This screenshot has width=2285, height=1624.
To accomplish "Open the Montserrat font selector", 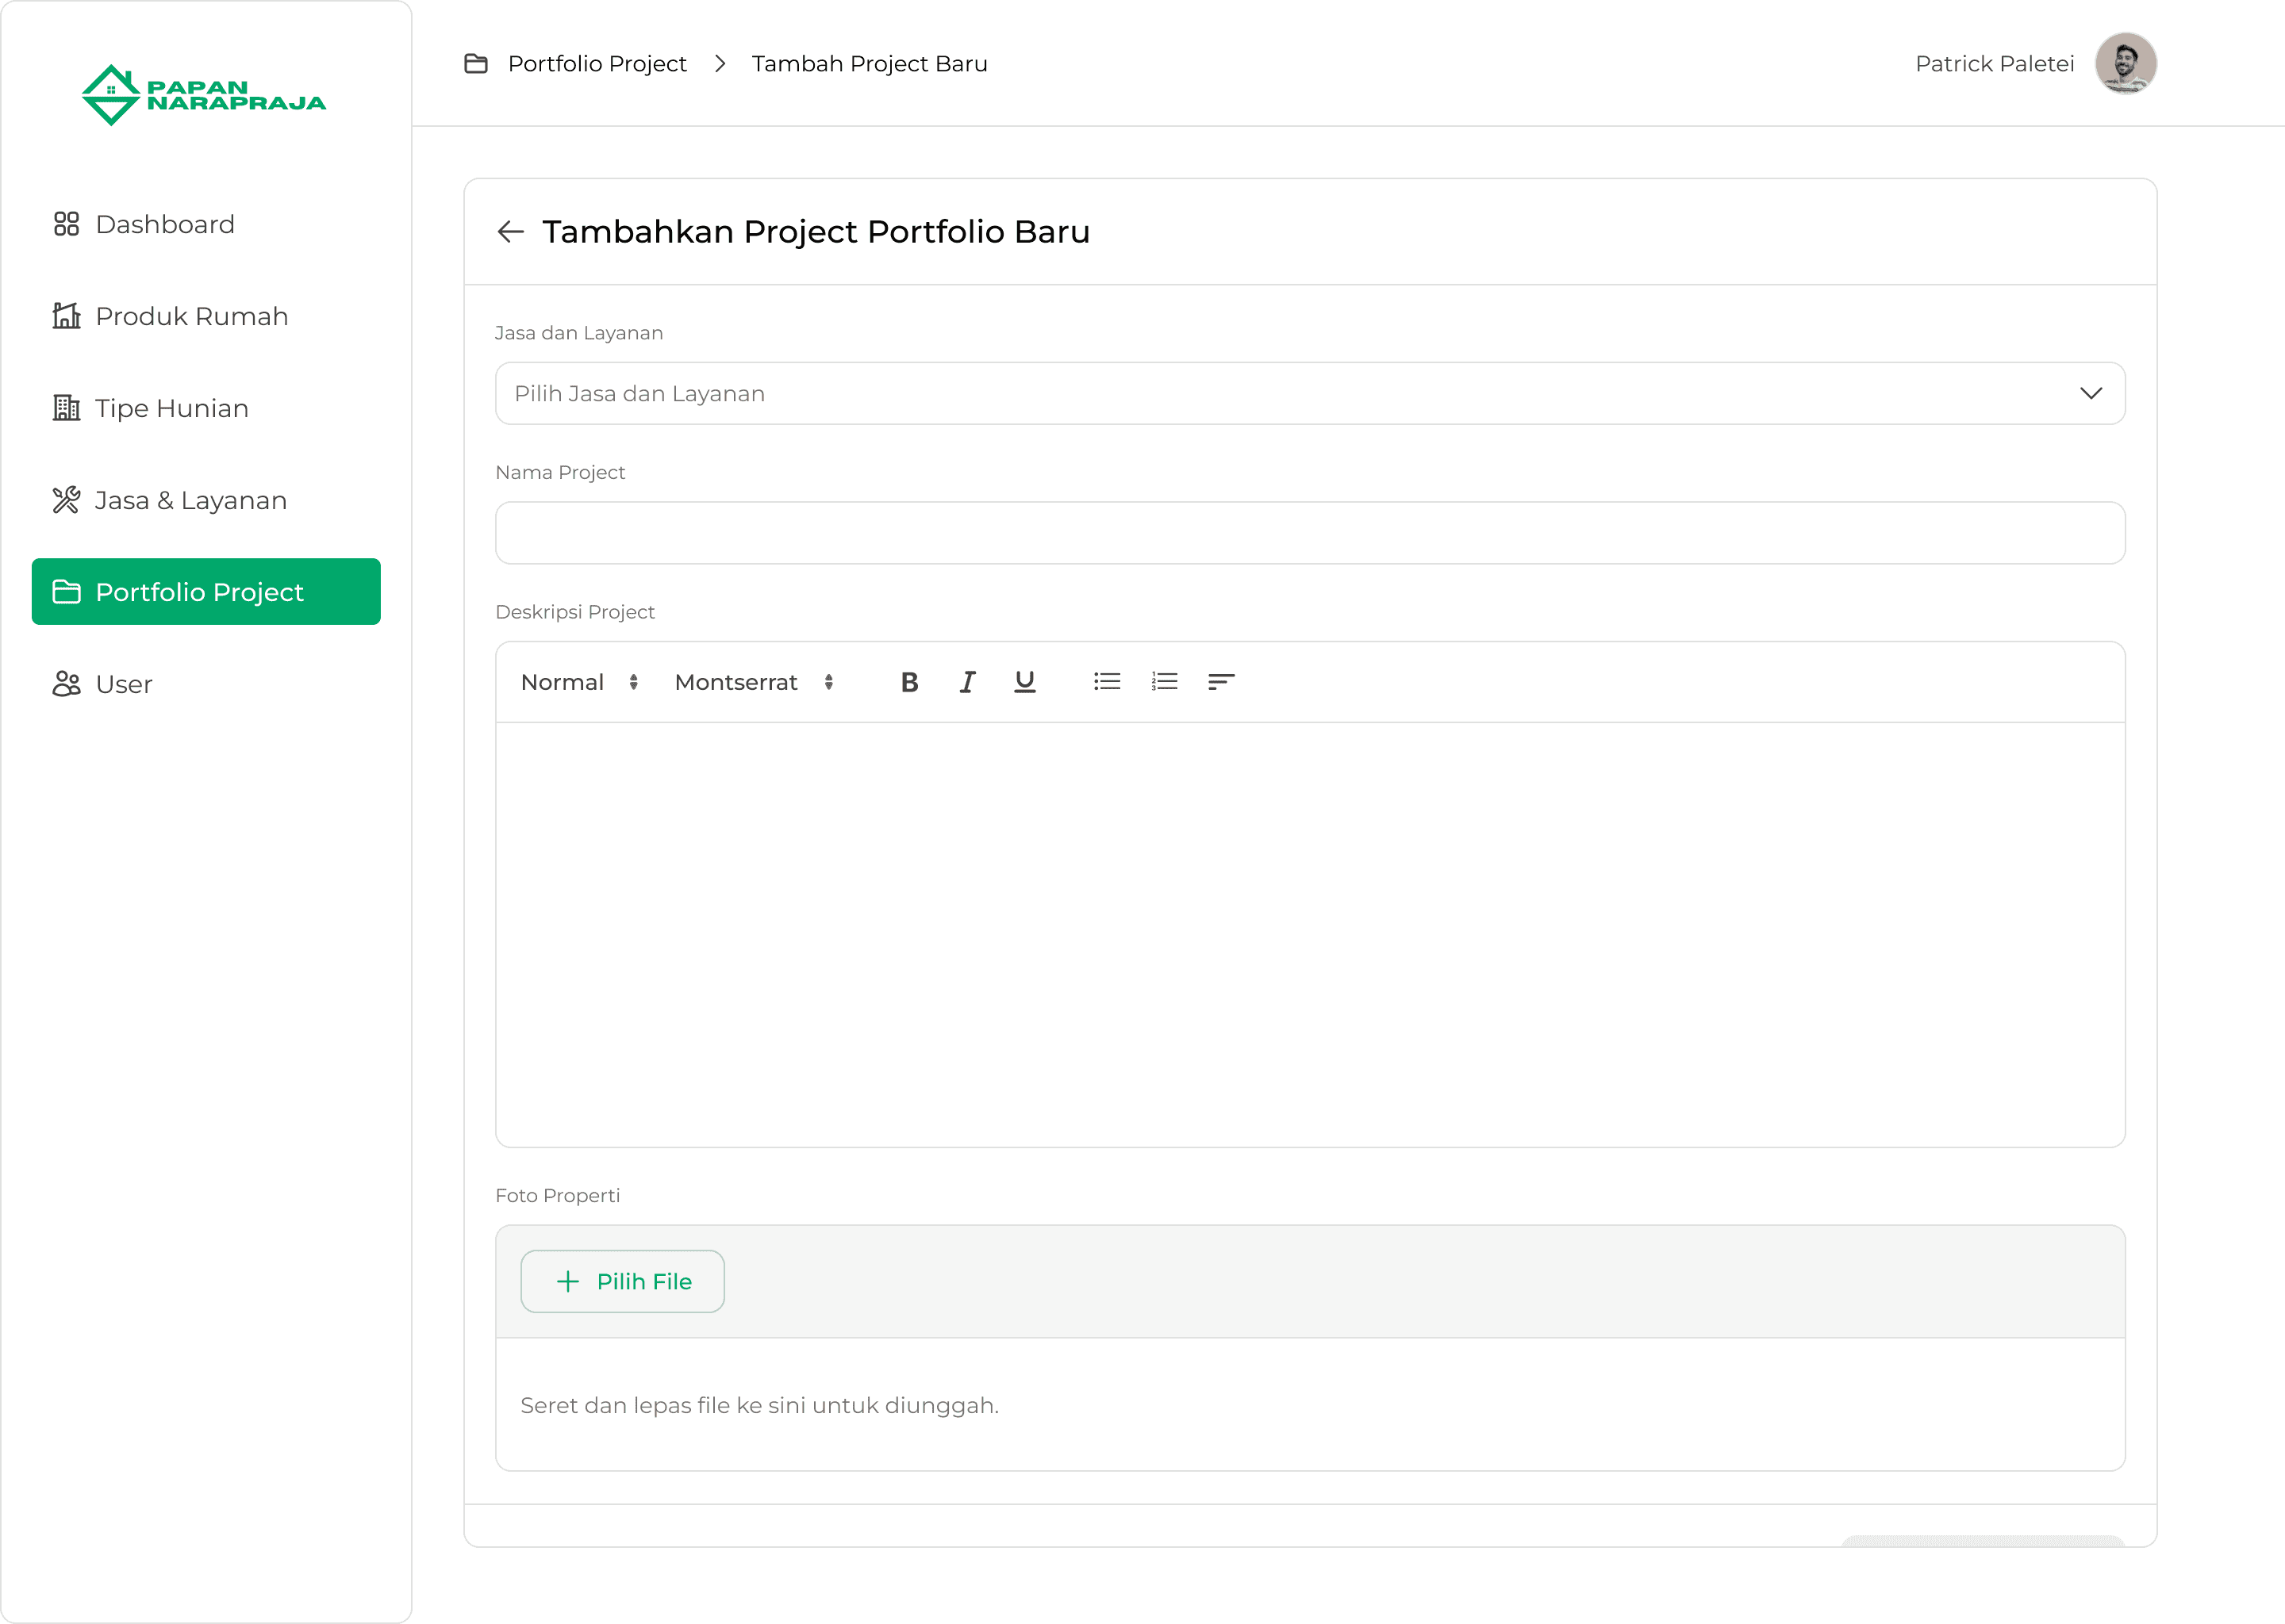I will (x=753, y=682).
